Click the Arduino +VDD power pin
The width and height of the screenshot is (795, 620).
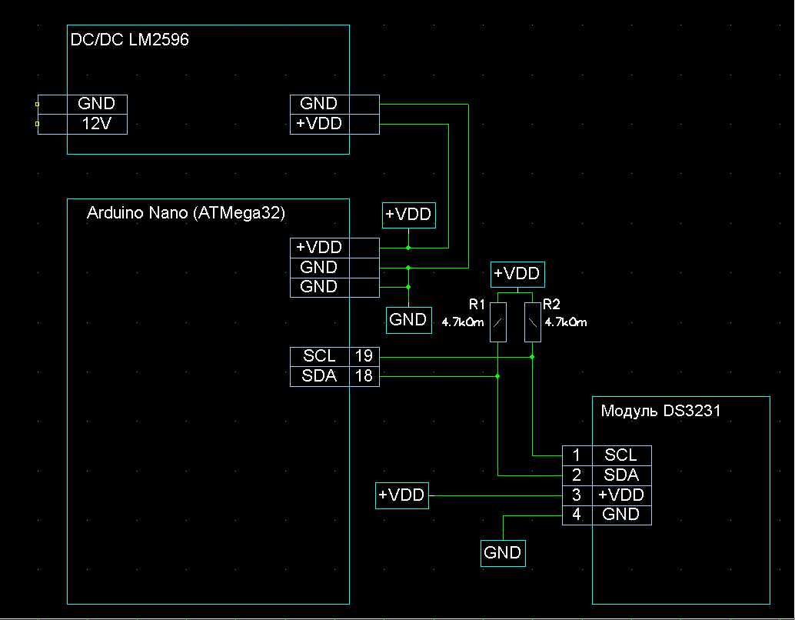pos(319,248)
